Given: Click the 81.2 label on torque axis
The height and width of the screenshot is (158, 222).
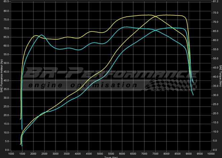Looking at the screenshot, I should [x=216, y=1].
